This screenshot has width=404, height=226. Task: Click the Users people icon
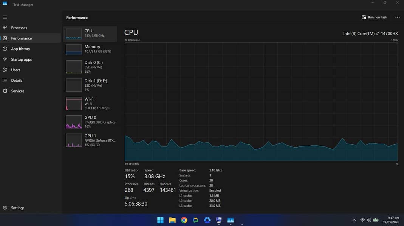tap(5, 70)
